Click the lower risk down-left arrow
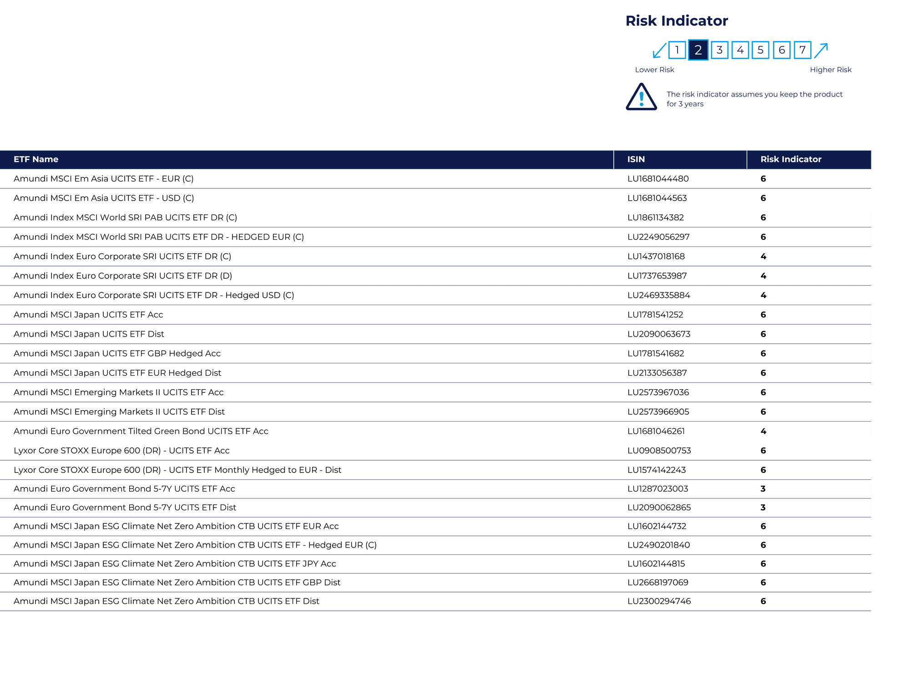The width and height of the screenshot is (910, 679). pyautogui.click(x=659, y=50)
